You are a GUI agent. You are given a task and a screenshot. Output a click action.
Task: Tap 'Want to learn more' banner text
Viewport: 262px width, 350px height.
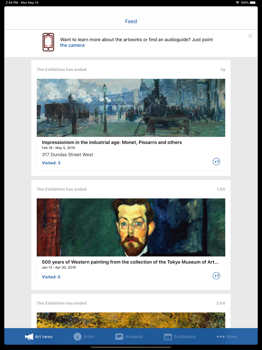[137, 40]
